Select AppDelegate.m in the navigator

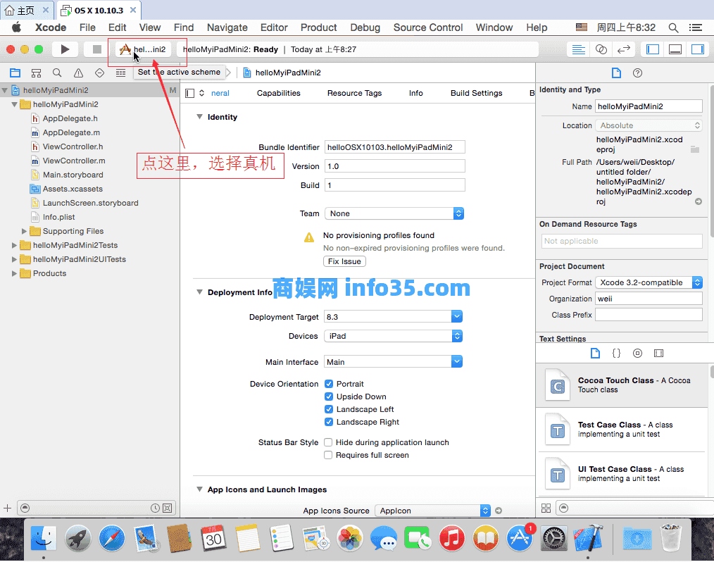pos(71,132)
